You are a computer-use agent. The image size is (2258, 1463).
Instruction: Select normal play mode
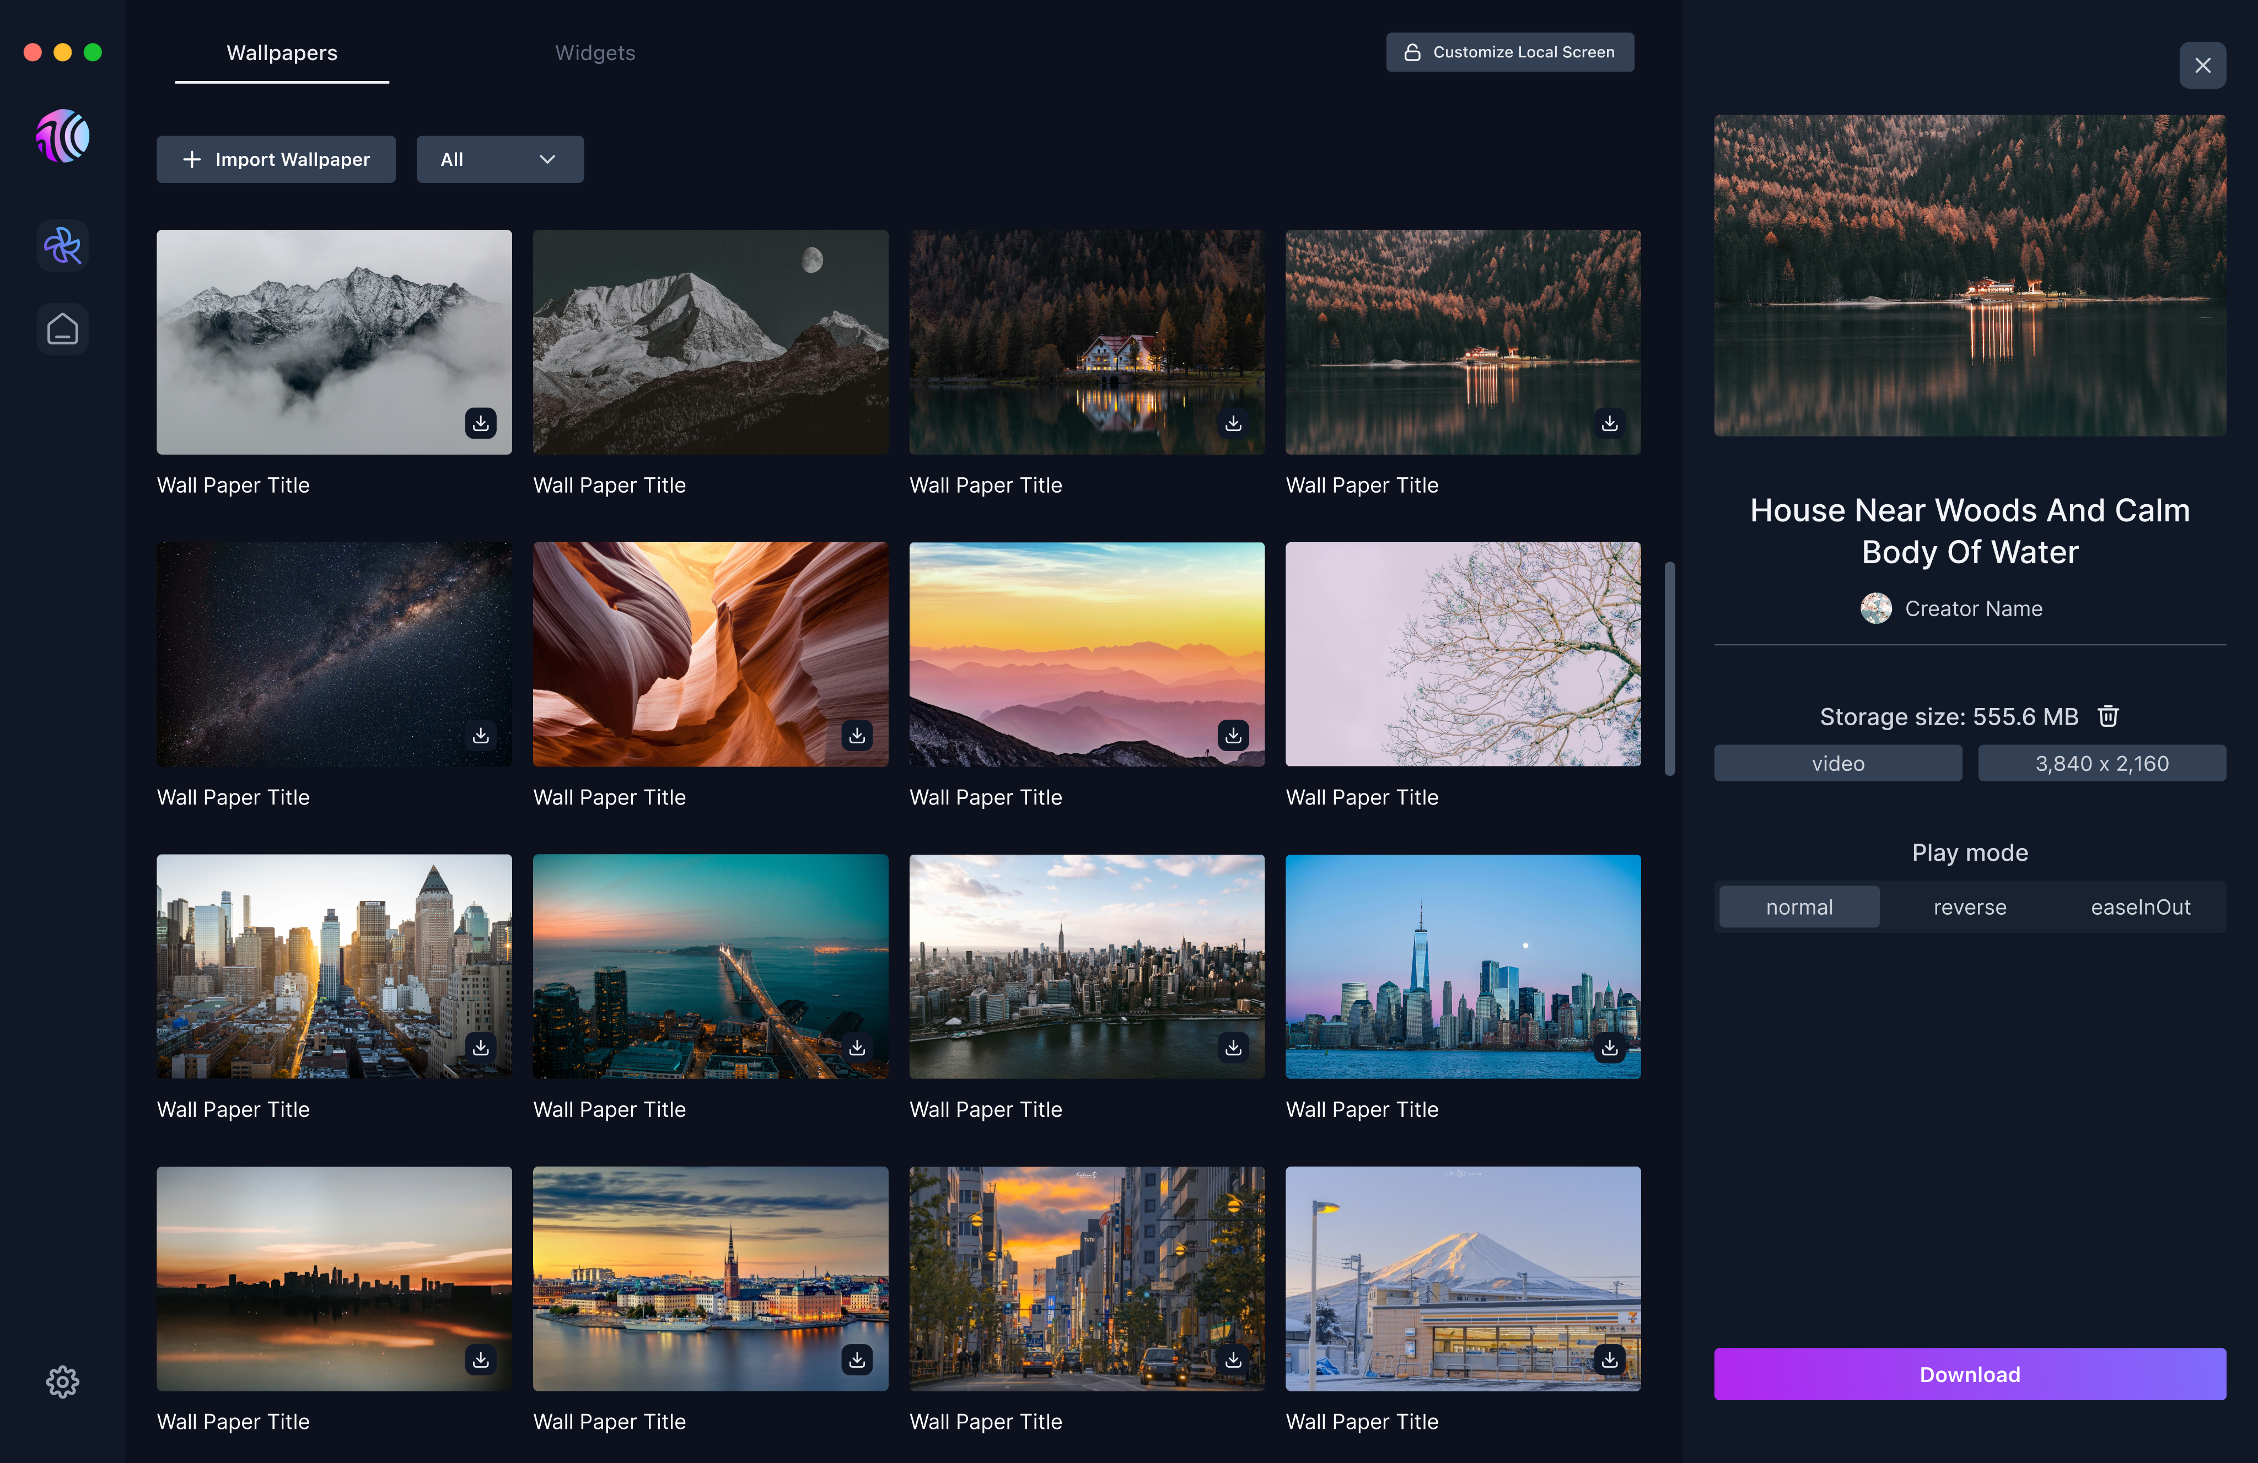click(1799, 908)
